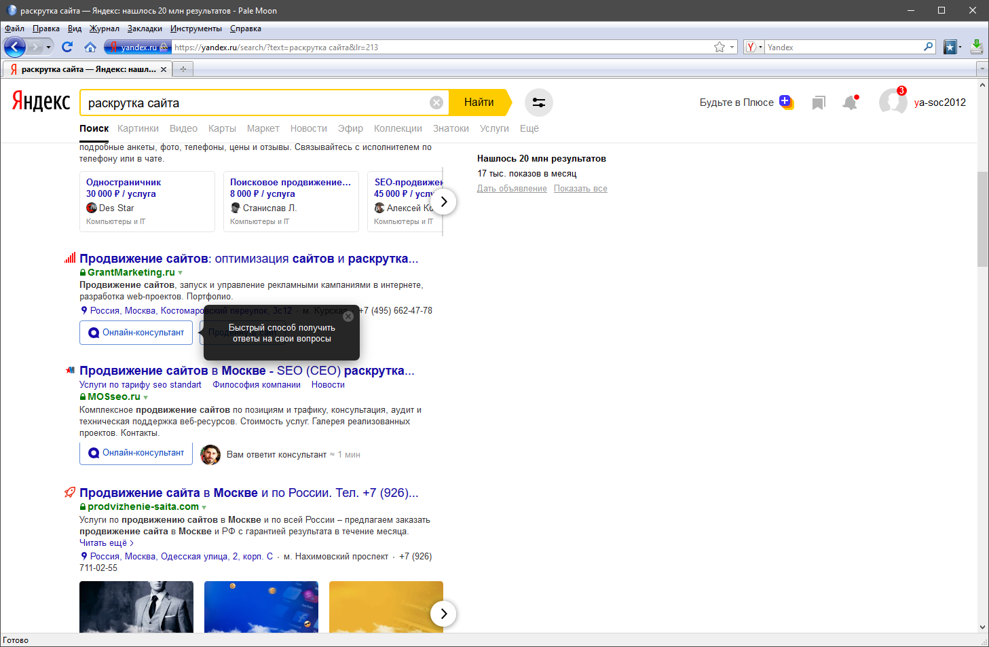
Task: Open the list all tabs dropdown
Action: point(982,69)
